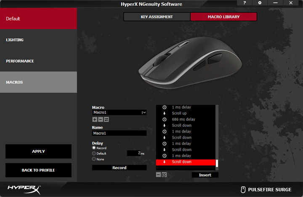The width and height of the screenshot is (303, 197).
Task: Delete macro using minus icon under dropdown
Action: coord(101,120)
